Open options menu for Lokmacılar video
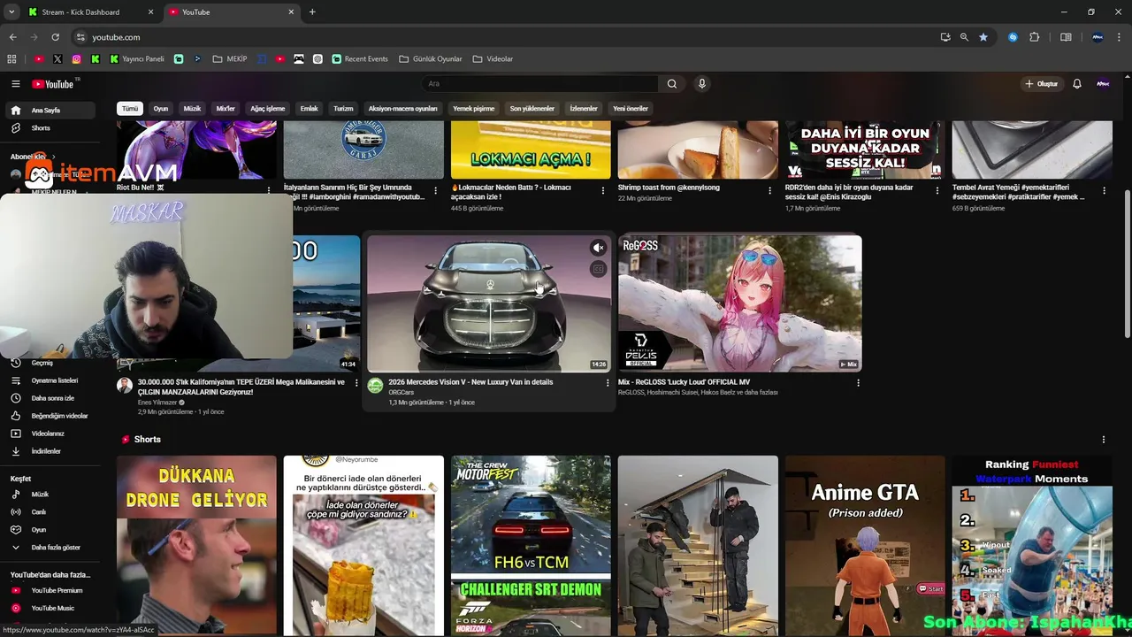1132x637 pixels. [604, 190]
